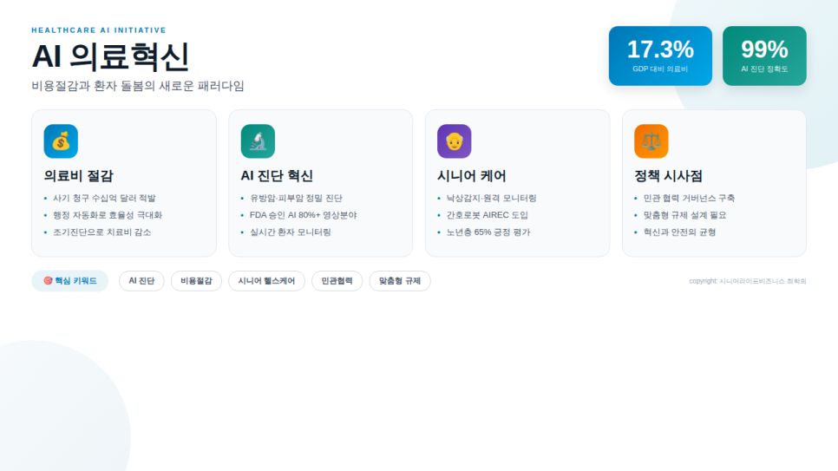This screenshot has width=838, height=471.
Task: Click bullet 혁신과 안전의 균형
Action: 679,232
